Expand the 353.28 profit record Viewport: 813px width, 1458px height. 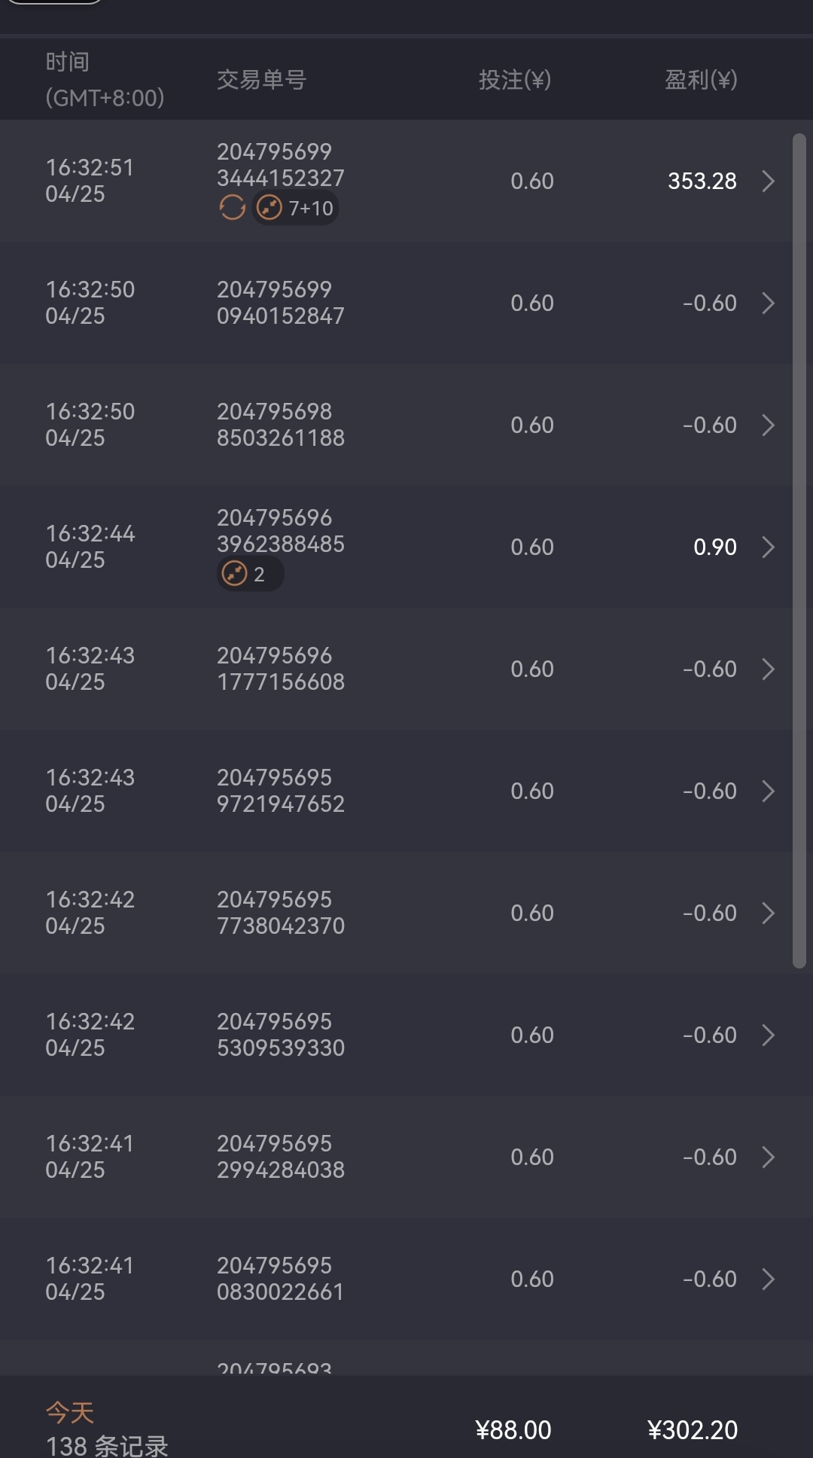coord(768,181)
